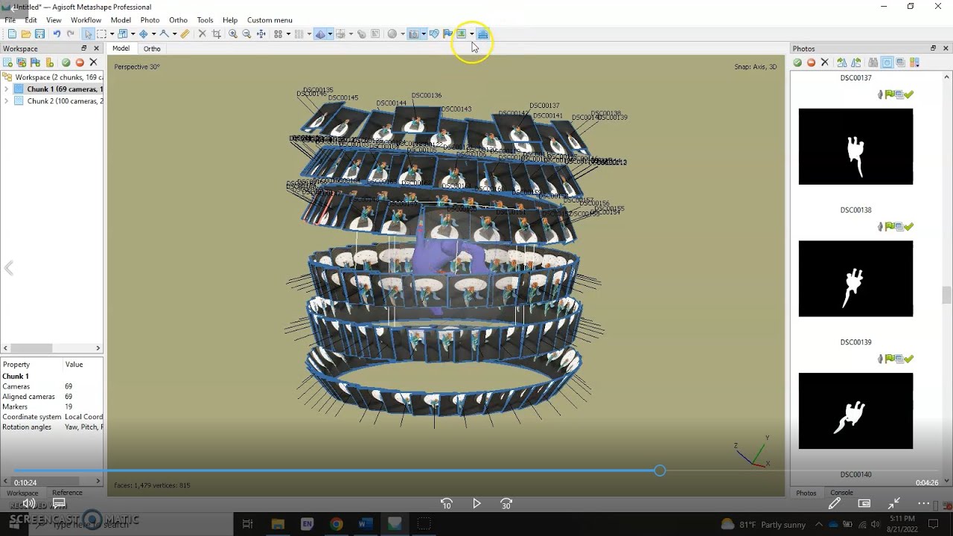953x536 pixels.
Task: Click Add marker flag icon in Workspace
Action: (35, 63)
